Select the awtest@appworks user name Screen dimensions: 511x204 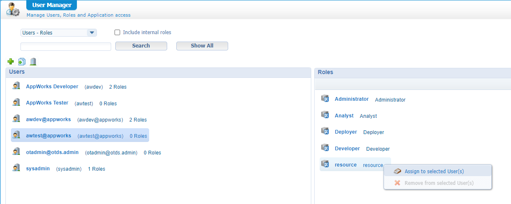[x=48, y=136]
